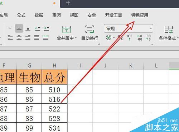
Task: Open the 特色应用 tab
Action: pos(140,15)
